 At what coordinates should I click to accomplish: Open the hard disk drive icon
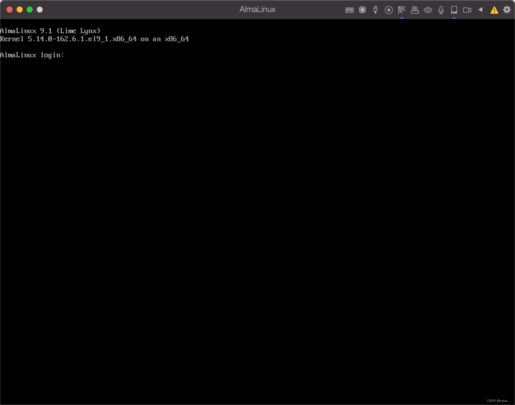[454, 10]
